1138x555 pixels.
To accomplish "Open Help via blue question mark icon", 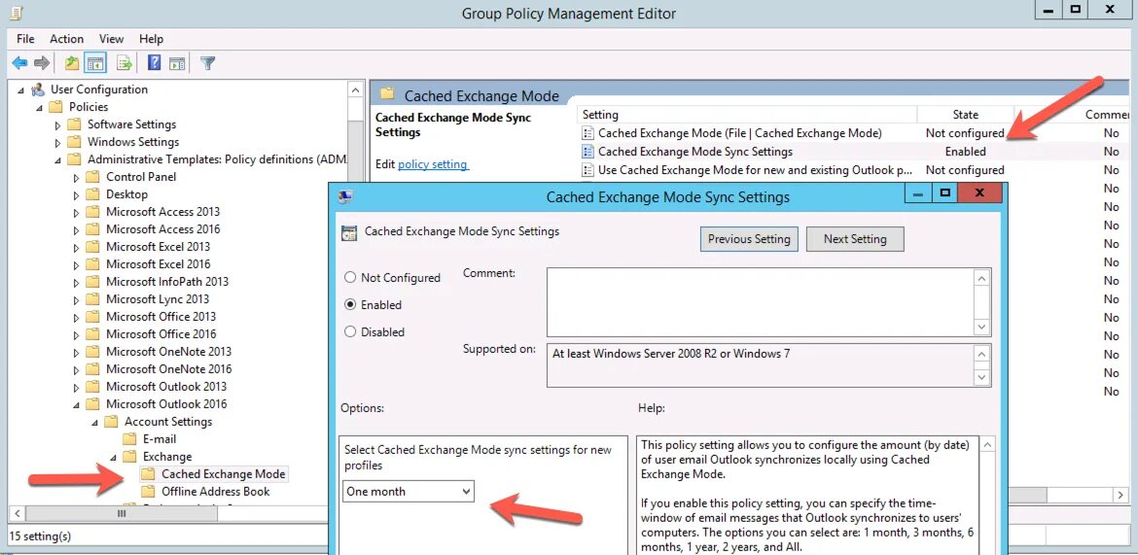I will tap(154, 63).
